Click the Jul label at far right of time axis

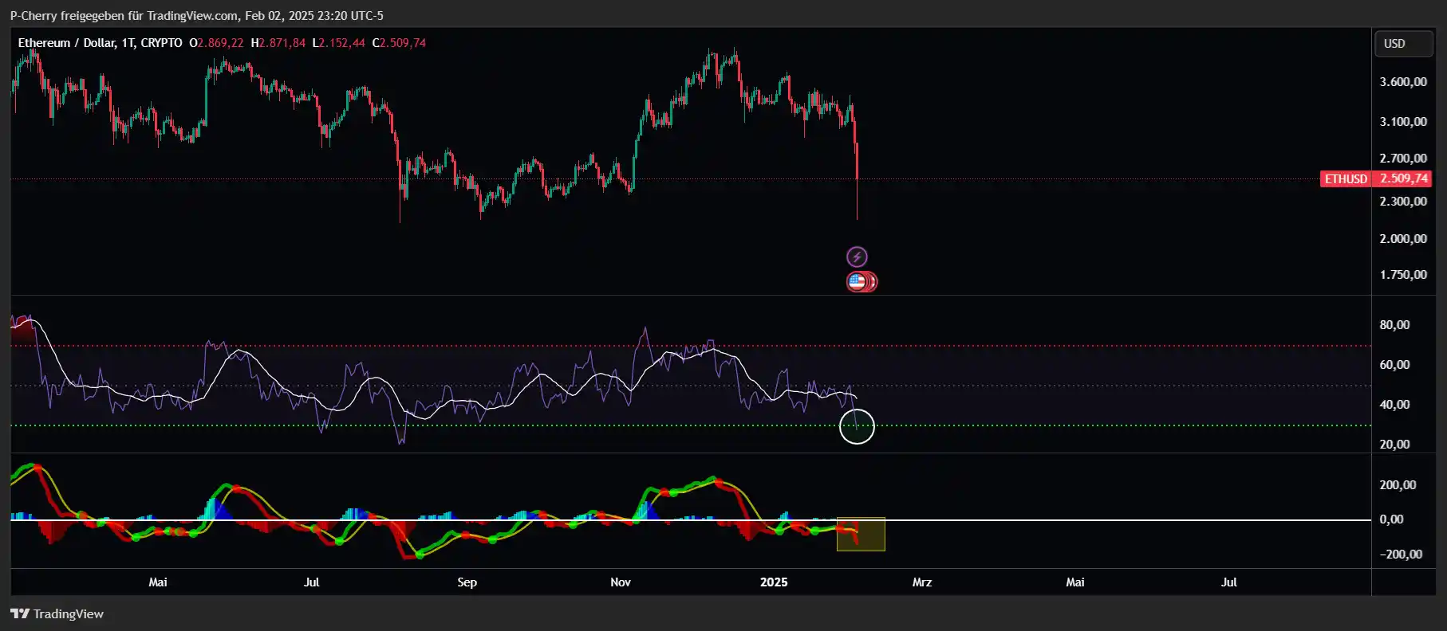[x=1229, y=582]
